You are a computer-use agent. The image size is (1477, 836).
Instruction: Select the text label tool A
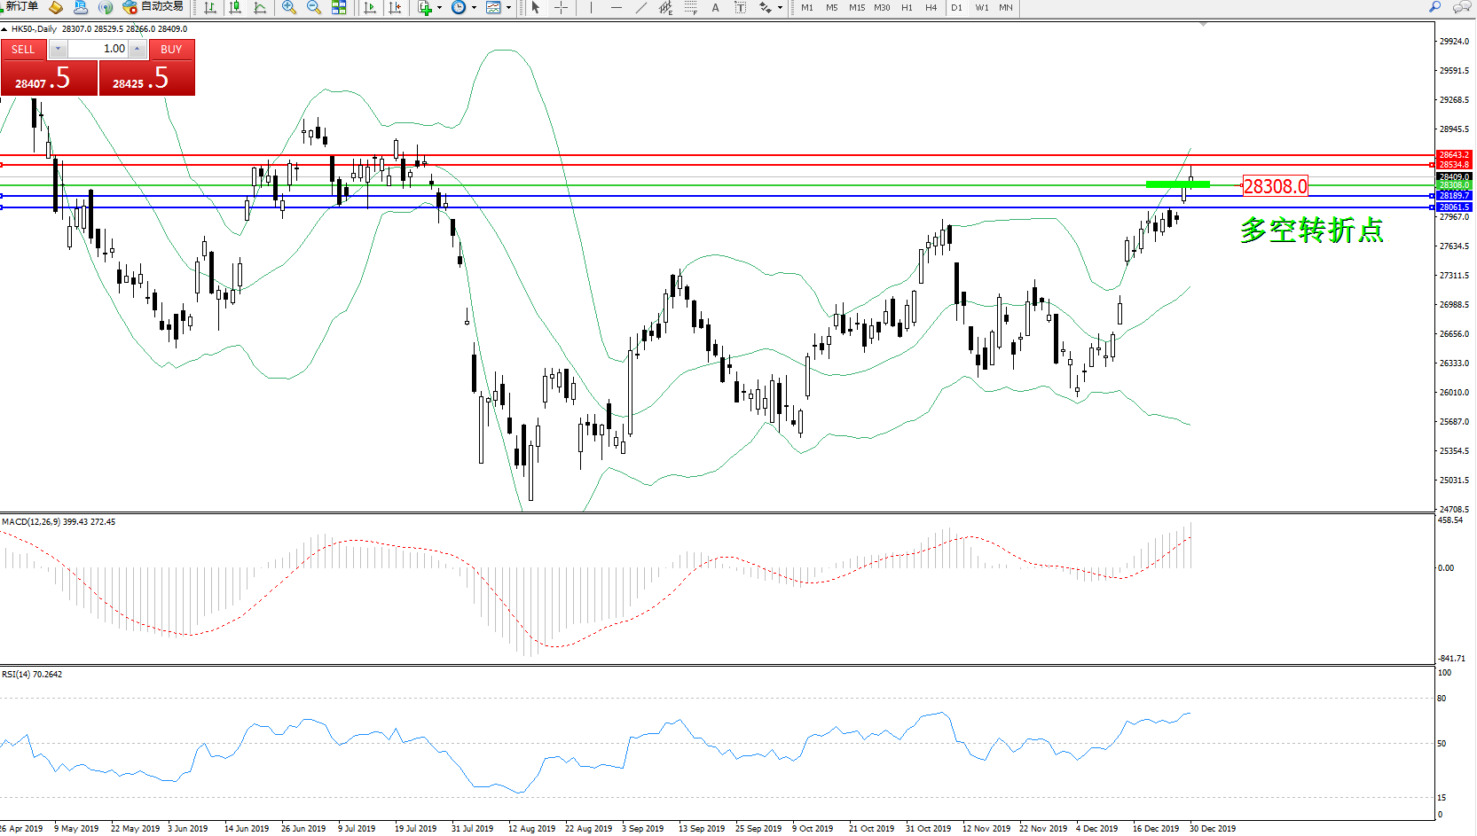715,7
